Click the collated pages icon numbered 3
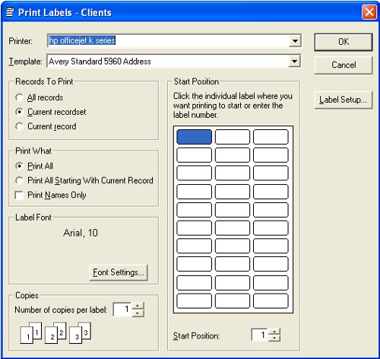This screenshot has width=380, height=359. 80,333
